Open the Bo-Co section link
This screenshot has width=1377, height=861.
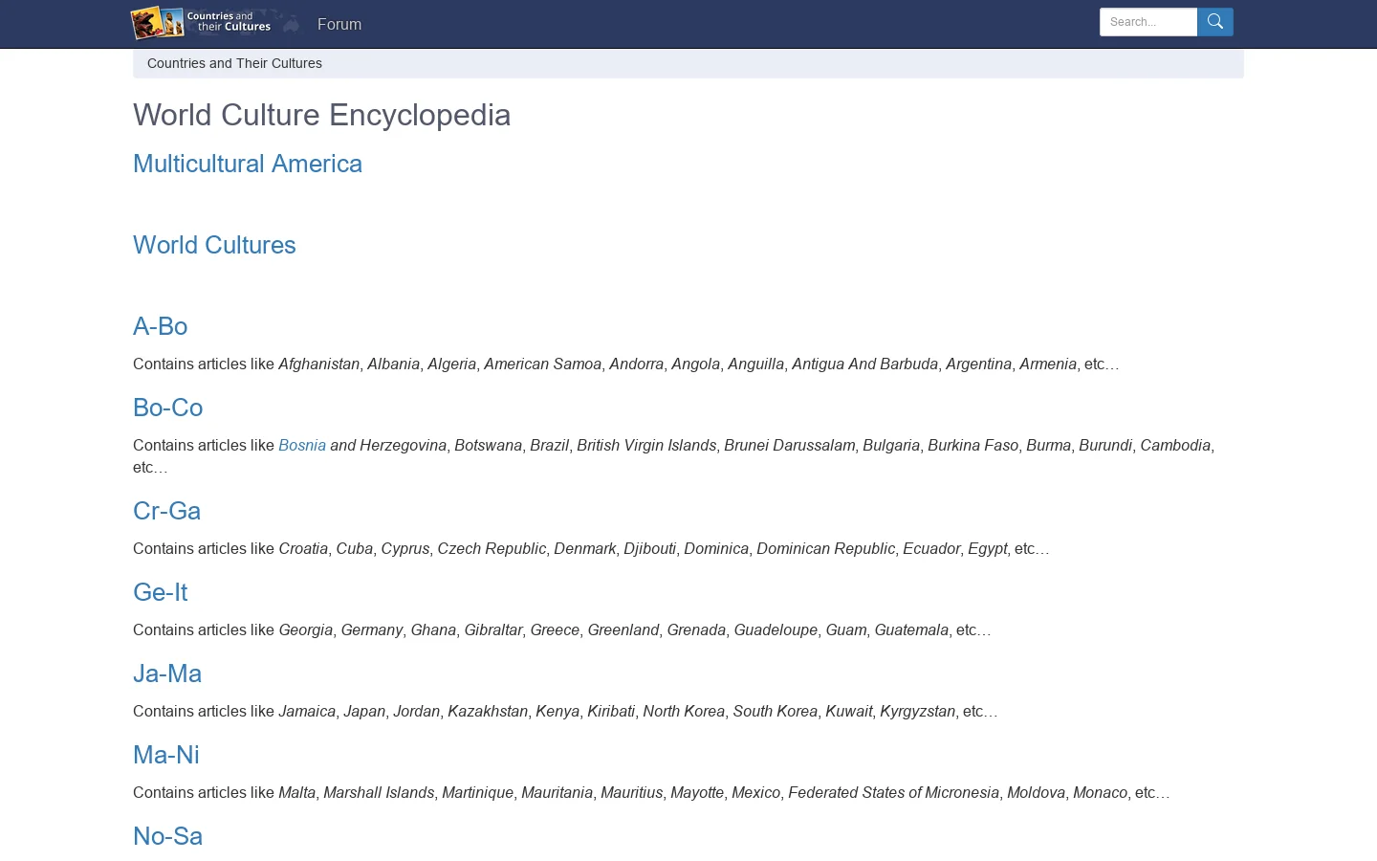(x=167, y=408)
